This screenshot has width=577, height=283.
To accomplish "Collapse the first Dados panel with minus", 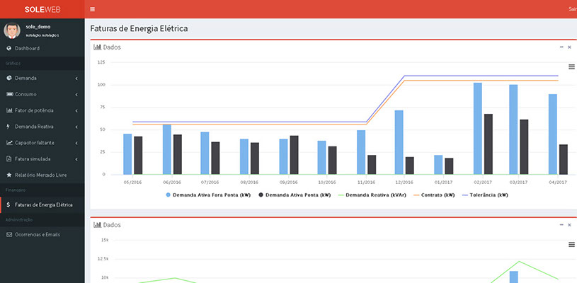I will [x=561, y=47].
